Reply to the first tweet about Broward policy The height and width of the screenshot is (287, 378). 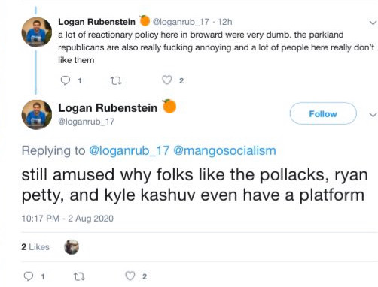coord(66,80)
